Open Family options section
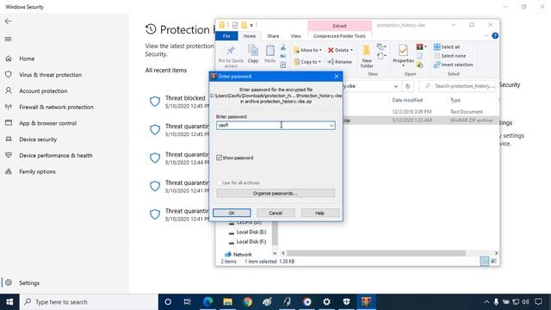The width and height of the screenshot is (551, 310). (37, 171)
